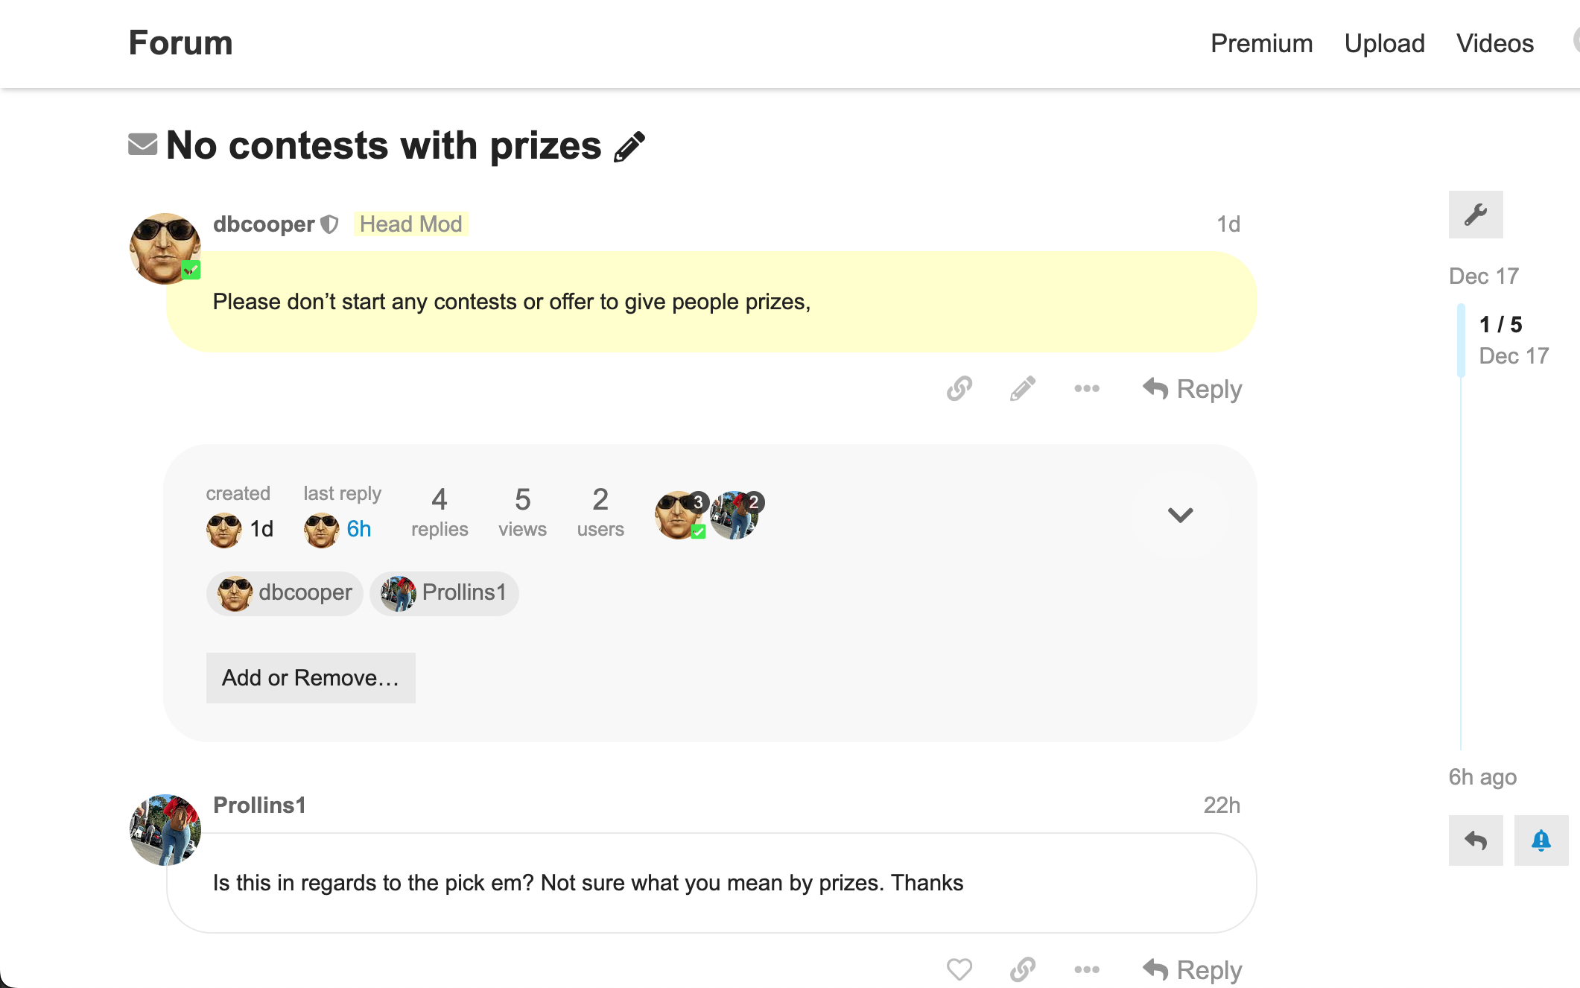Click reply arrow button in timeline

[1475, 840]
